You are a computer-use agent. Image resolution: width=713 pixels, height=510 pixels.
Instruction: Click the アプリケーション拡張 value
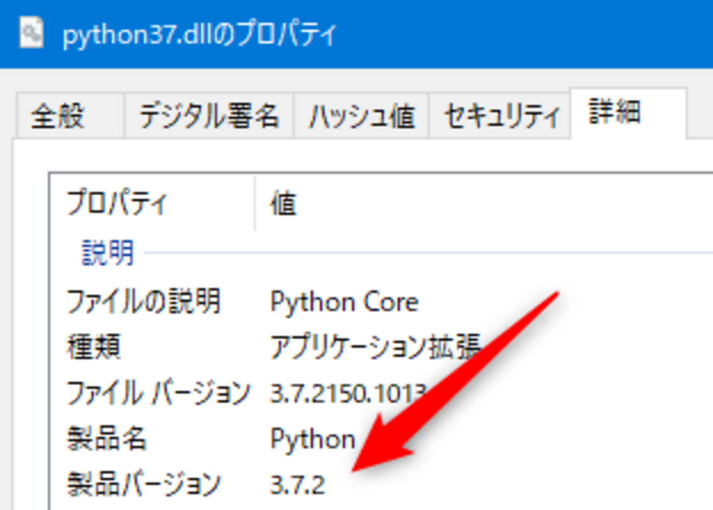[x=376, y=347]
